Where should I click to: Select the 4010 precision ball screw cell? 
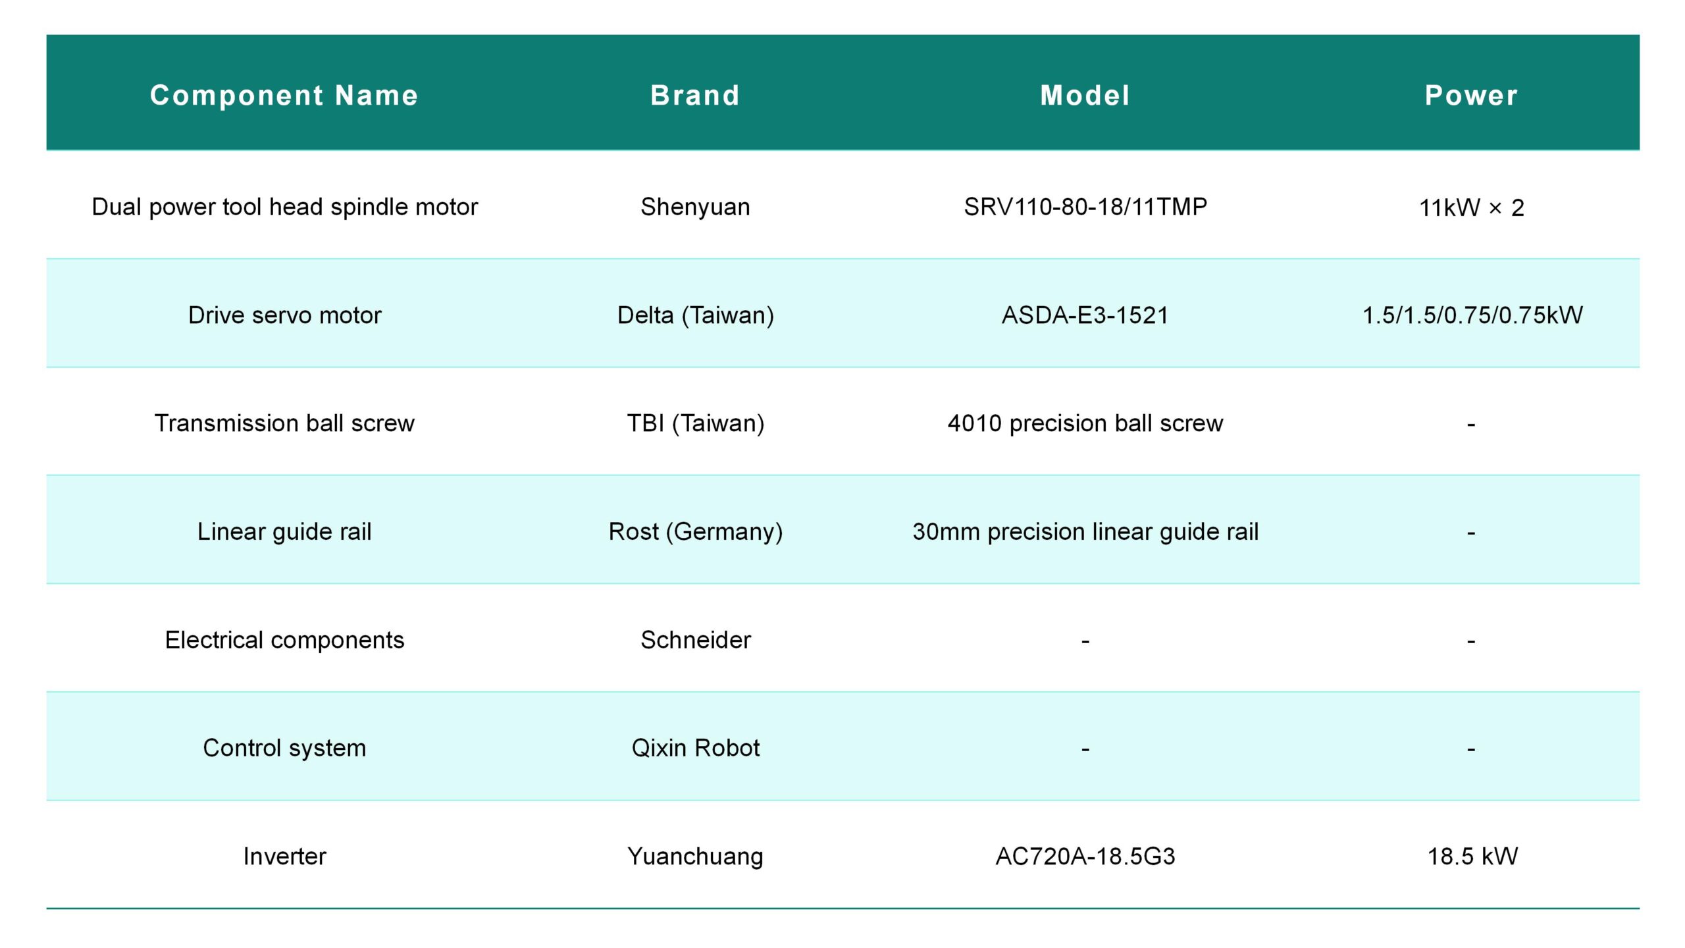coord(1085,423)
